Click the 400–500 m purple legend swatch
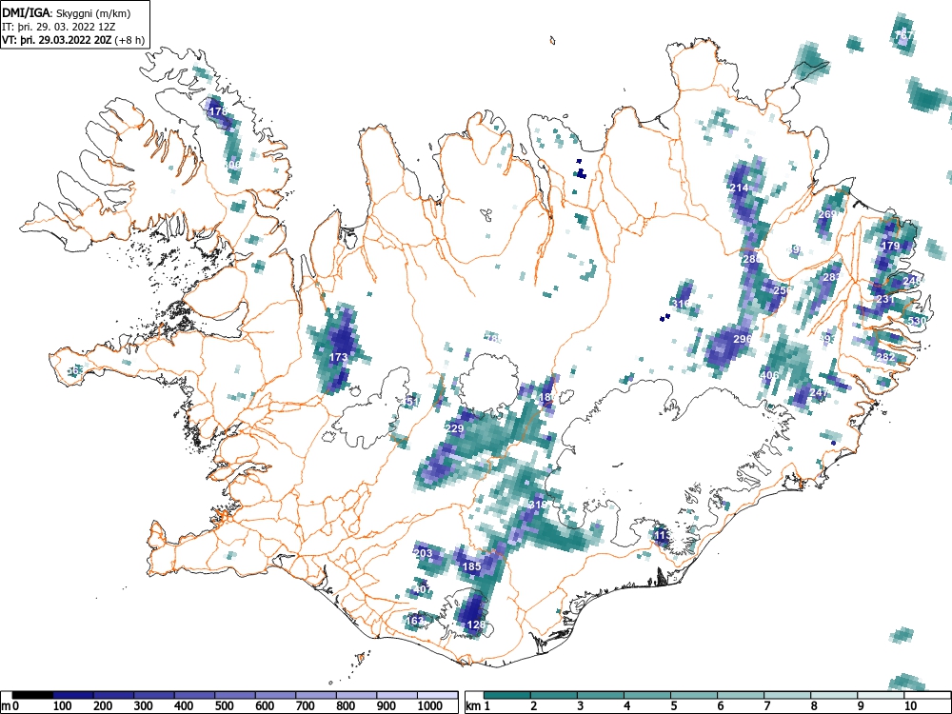 pos(195,695)
